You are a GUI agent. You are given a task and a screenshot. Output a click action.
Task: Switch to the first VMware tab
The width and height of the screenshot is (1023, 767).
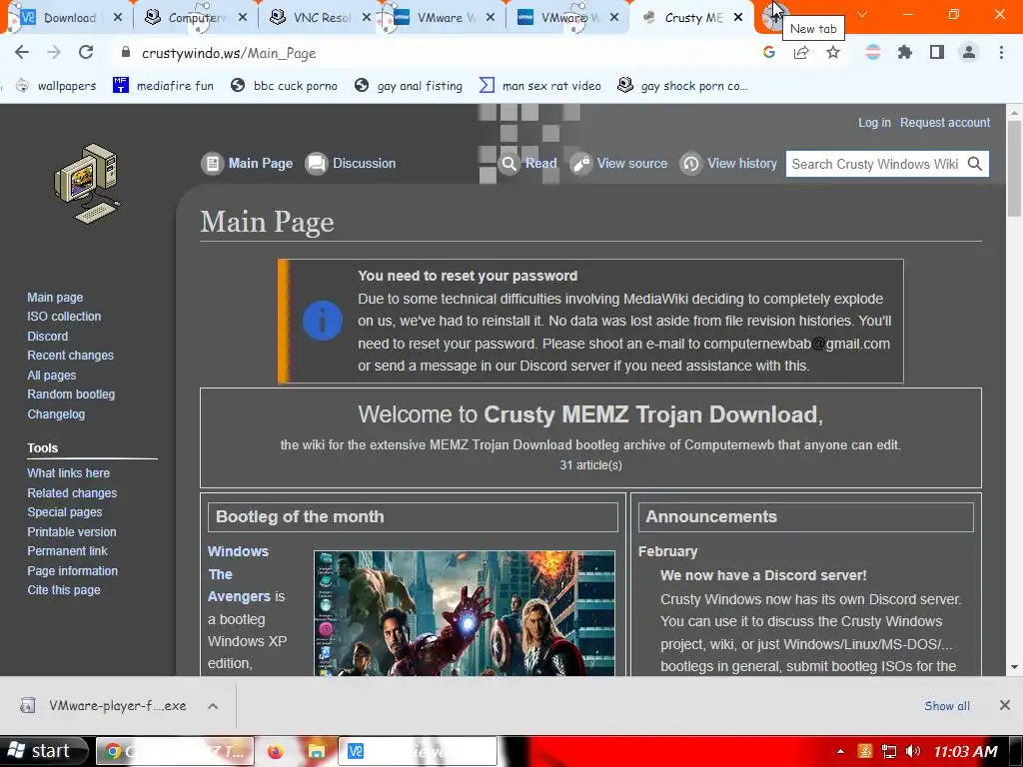[444, 18]
